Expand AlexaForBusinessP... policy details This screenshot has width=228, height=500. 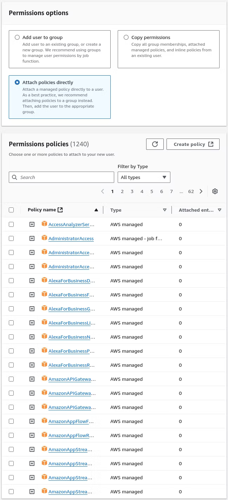point(32,351)
